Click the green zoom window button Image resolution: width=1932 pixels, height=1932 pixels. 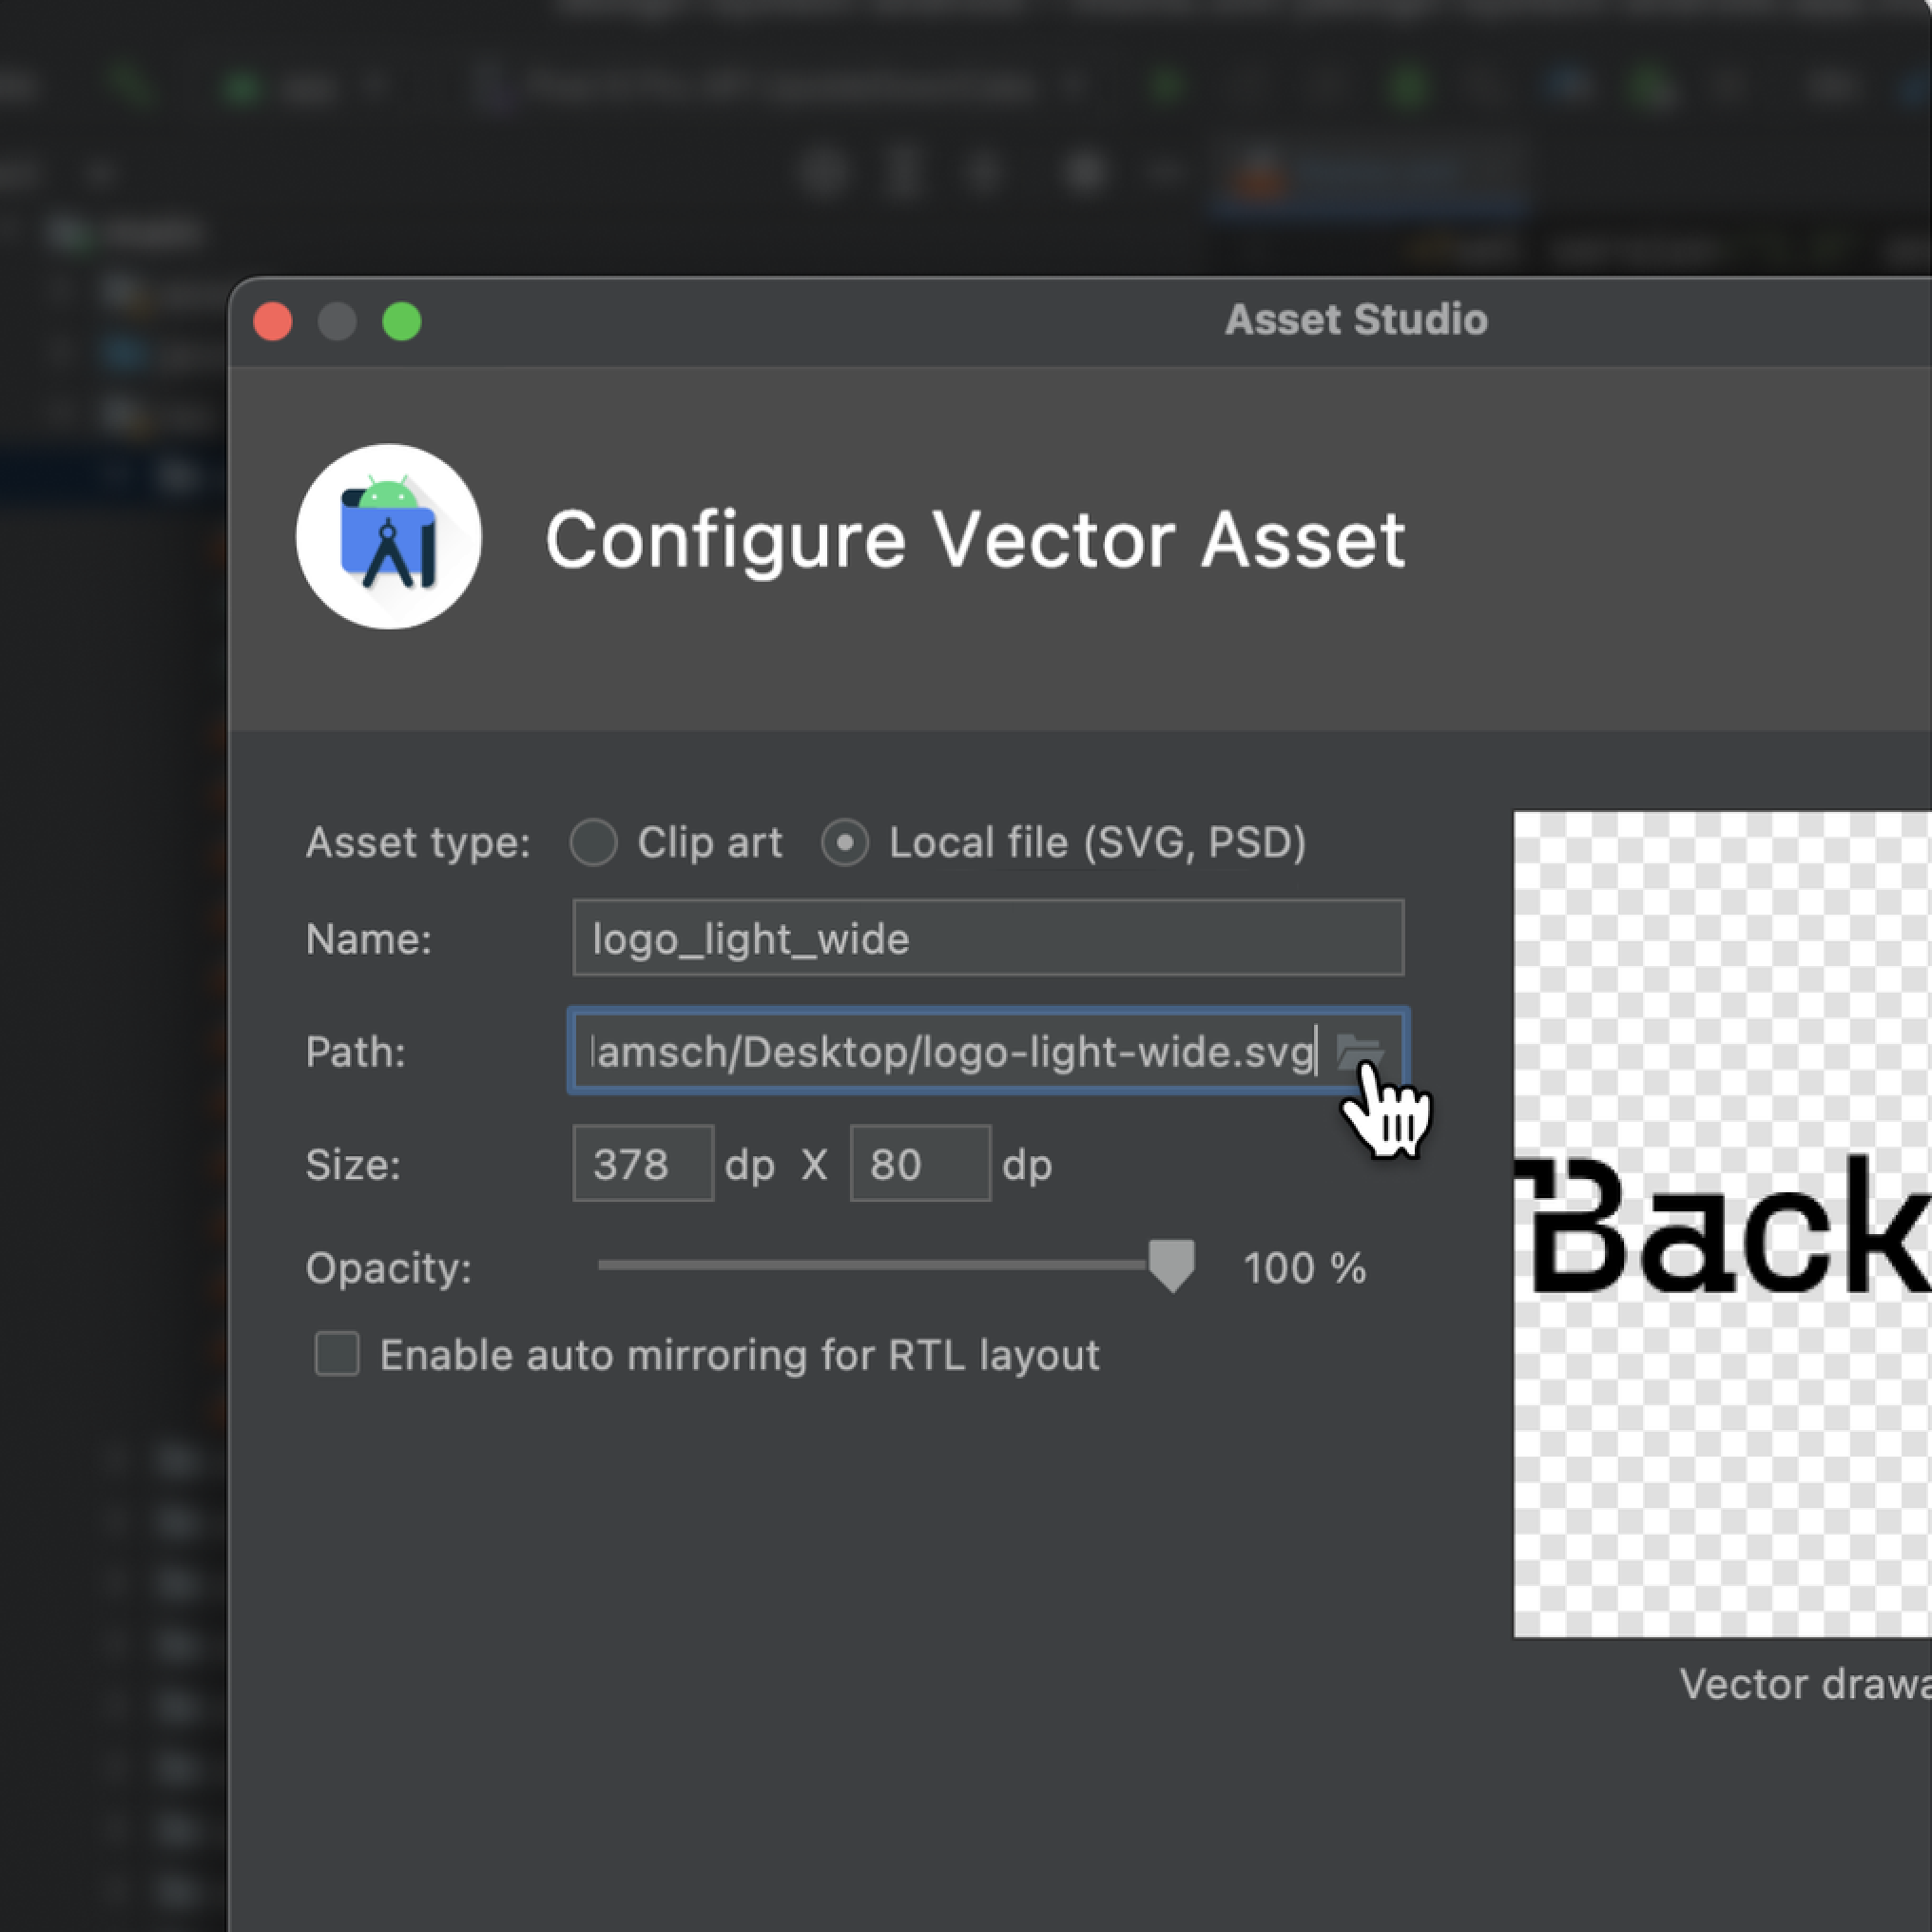point(402,322)
